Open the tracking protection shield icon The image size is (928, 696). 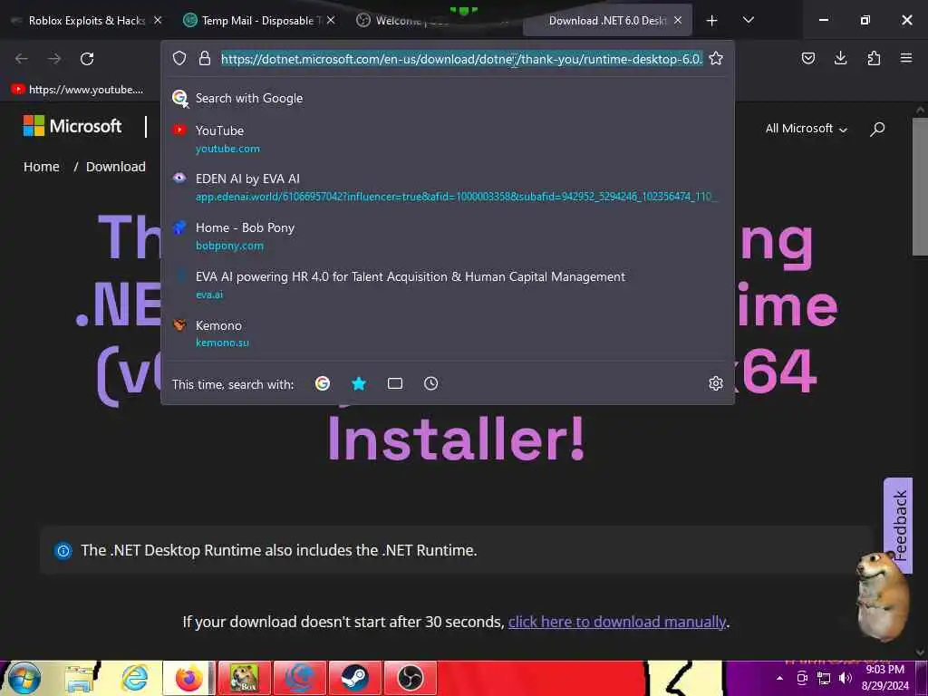pos(179,58)
